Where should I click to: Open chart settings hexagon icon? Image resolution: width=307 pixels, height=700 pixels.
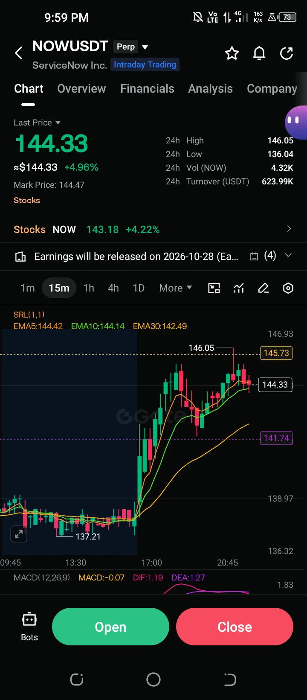click(x=288, y=288)
